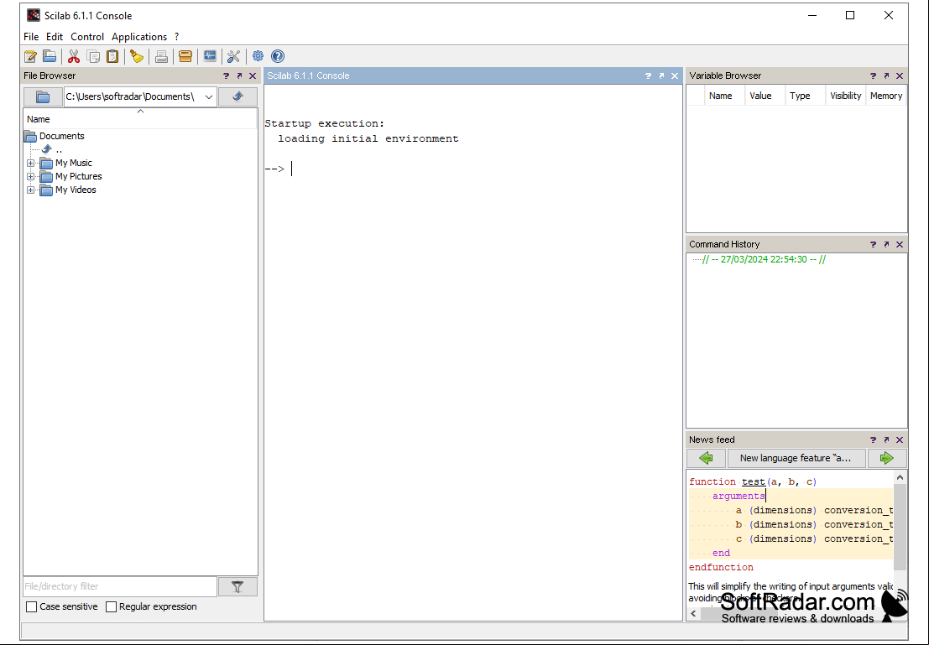The height and width of the screenshot is (645, 929).
Task: Launch SciNotes editor from the toolbar
Action: tap(30, 56)
